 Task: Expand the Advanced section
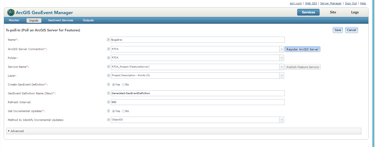point(184,131)
